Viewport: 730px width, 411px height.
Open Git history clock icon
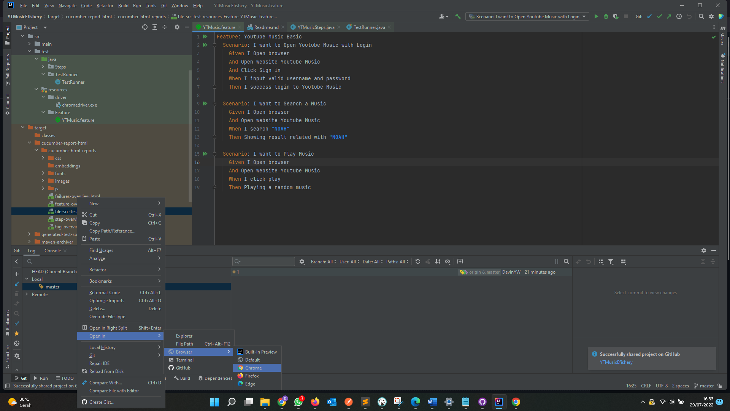tap(679, 16)
